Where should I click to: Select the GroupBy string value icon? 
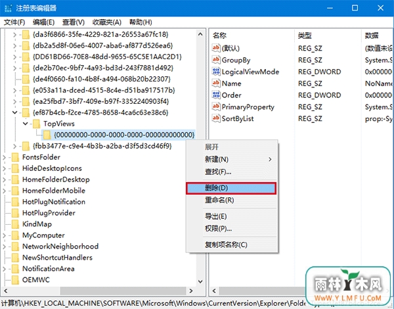coord(216,60)
